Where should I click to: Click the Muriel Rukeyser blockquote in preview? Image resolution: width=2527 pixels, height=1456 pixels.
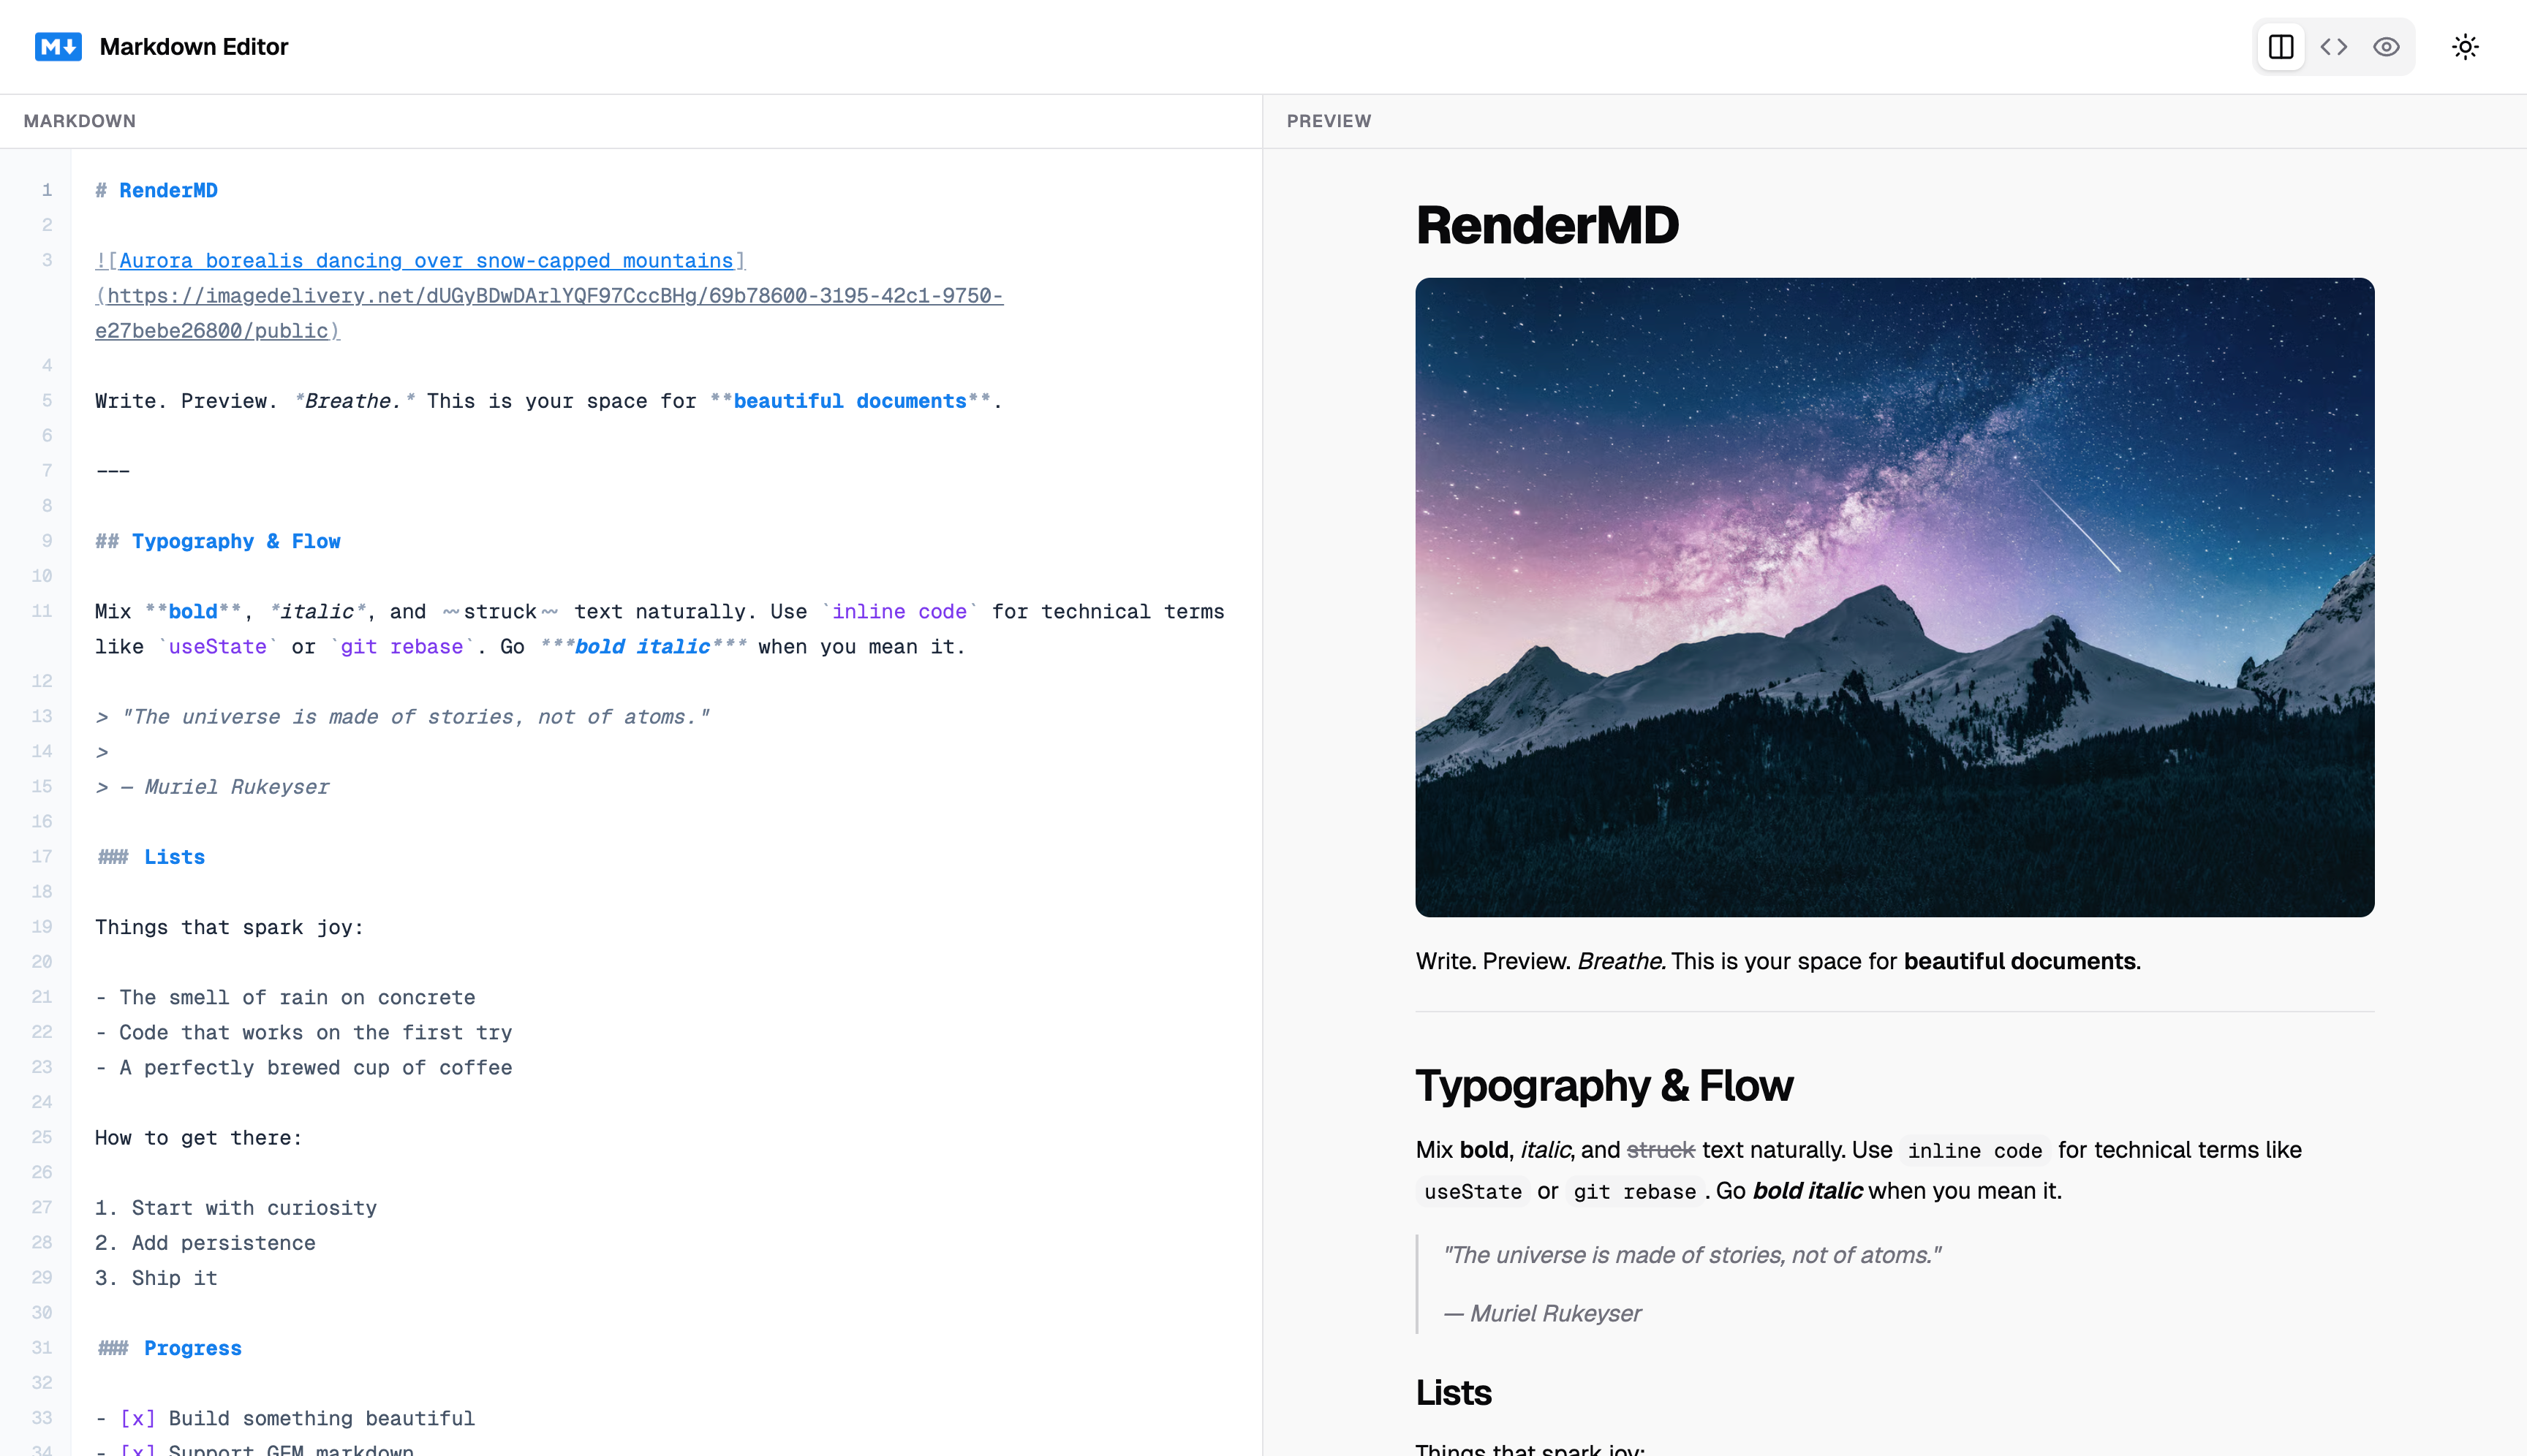point(1555,1313)
